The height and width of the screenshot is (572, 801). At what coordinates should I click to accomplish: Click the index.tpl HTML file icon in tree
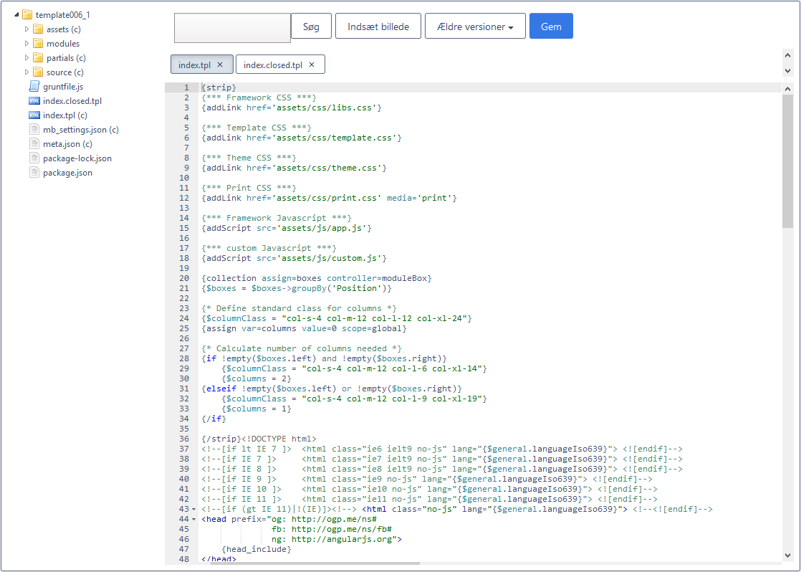pos(34,115)
